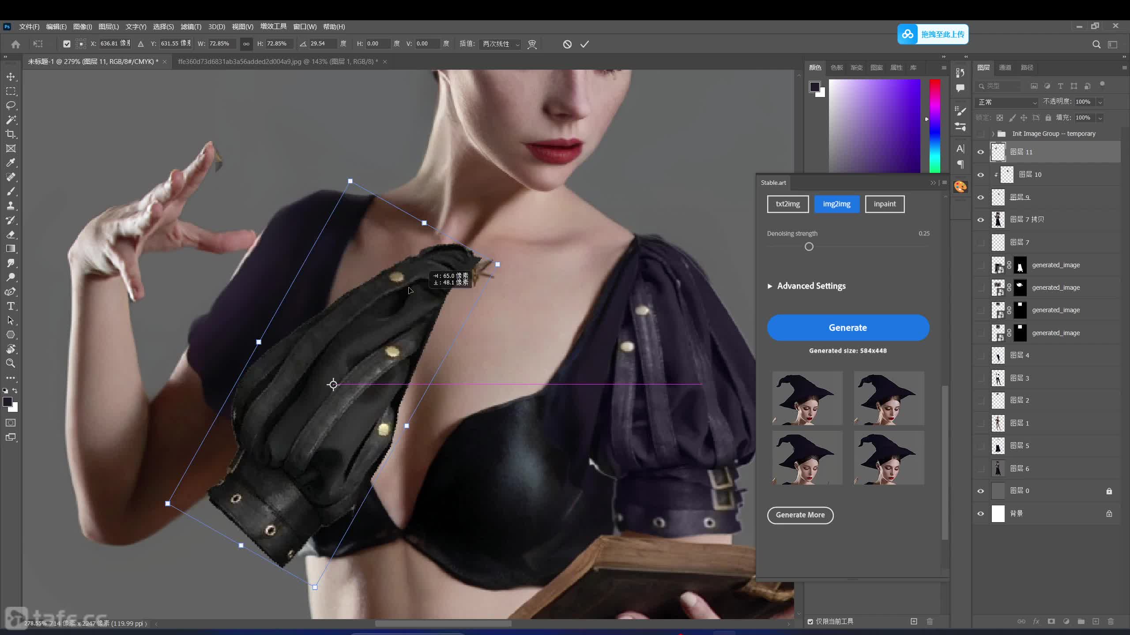Select the Magic Wand tool
1130x635 pixels.
[x=11, y=120]
